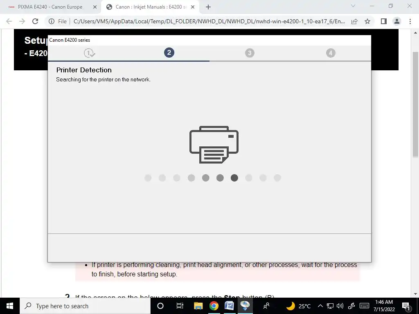Close the PIXMA E4240 tab

95,7
